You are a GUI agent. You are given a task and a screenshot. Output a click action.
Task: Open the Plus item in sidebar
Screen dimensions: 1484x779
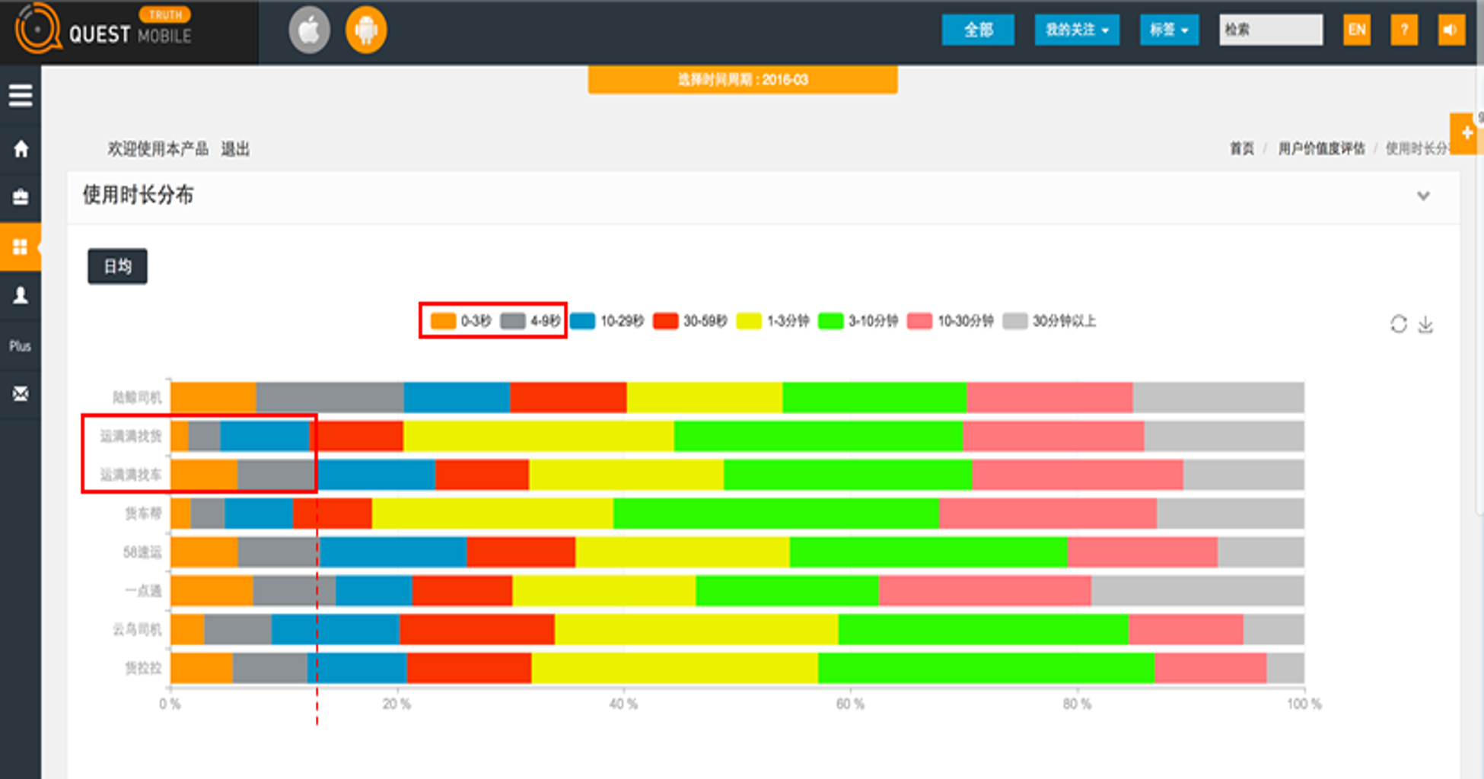[21, 346]
